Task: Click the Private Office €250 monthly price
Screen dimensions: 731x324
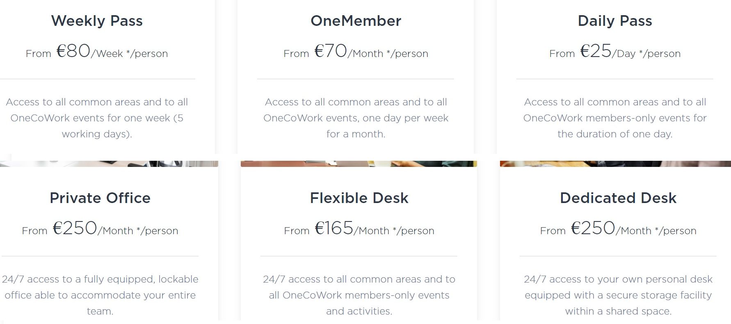Action: (x=75, y=228)
